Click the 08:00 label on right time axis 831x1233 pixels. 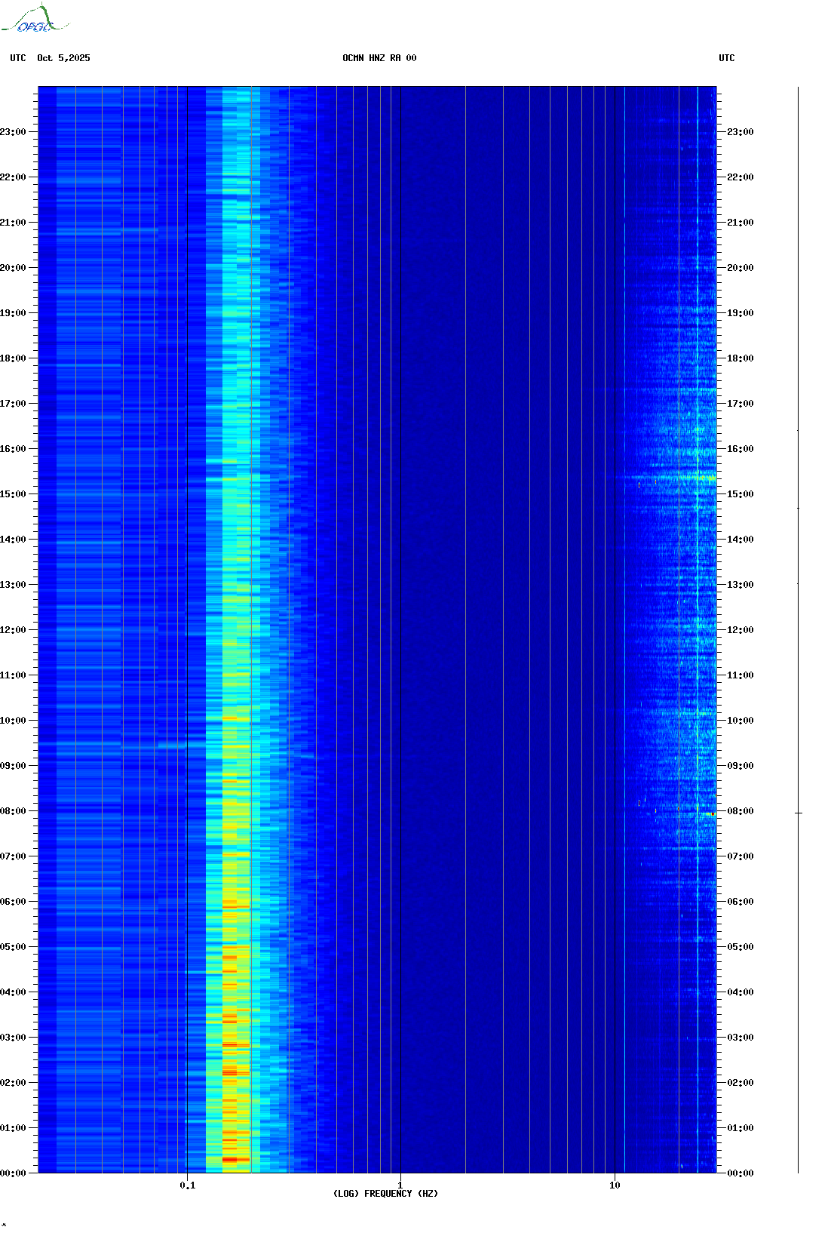740,811
